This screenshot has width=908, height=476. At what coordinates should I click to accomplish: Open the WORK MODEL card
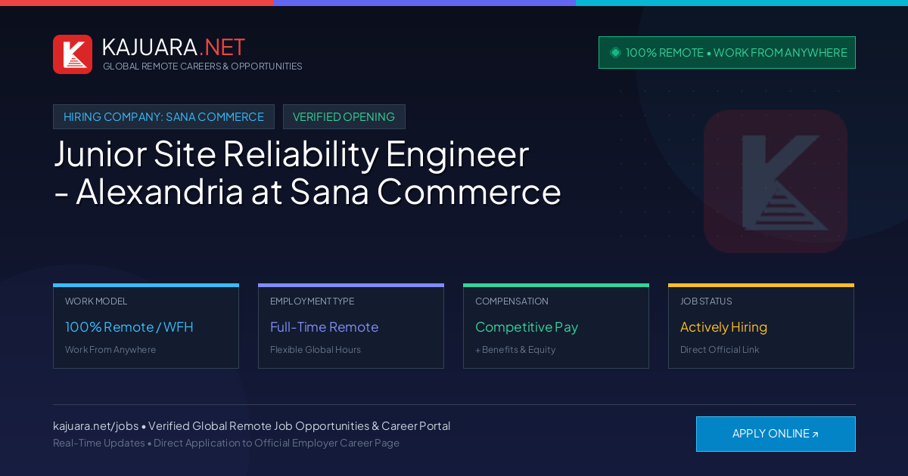(146, 326)
